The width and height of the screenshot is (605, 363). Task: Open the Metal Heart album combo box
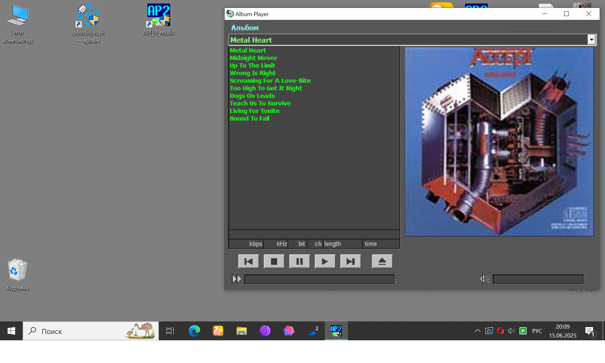point(412,40)
